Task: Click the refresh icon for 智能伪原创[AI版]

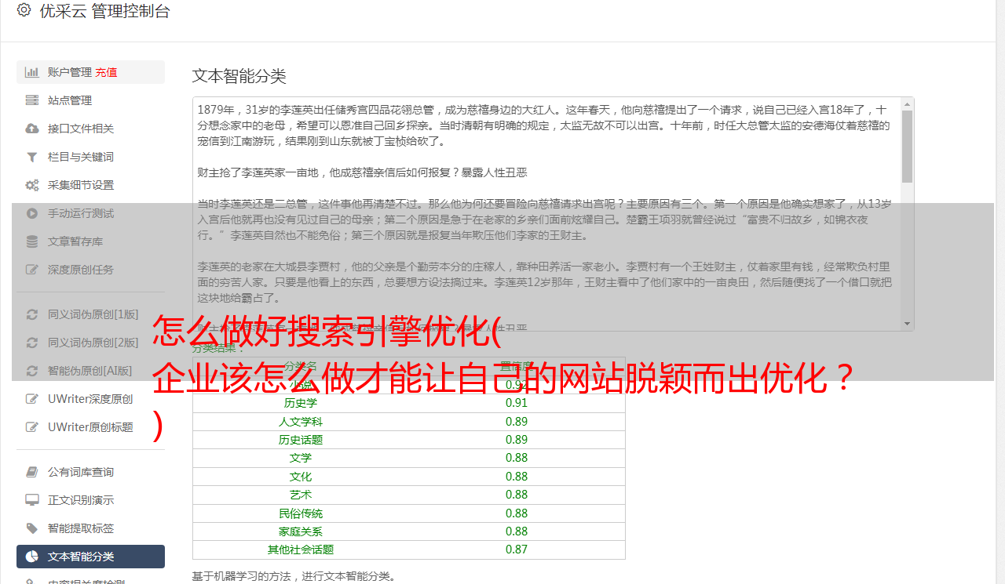Action: [31, 371]
